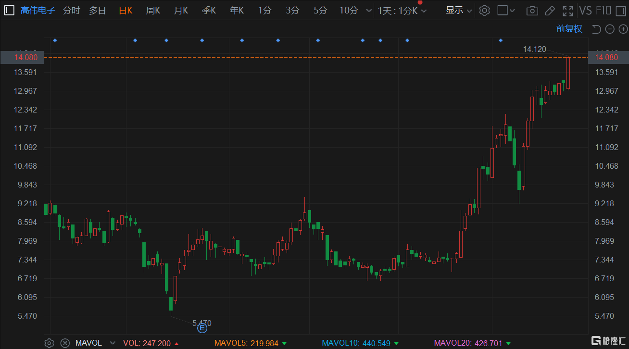Click the VS compare button
This screenshot has height=349, width=629.
pyautogui.click(x=585, y=10)
